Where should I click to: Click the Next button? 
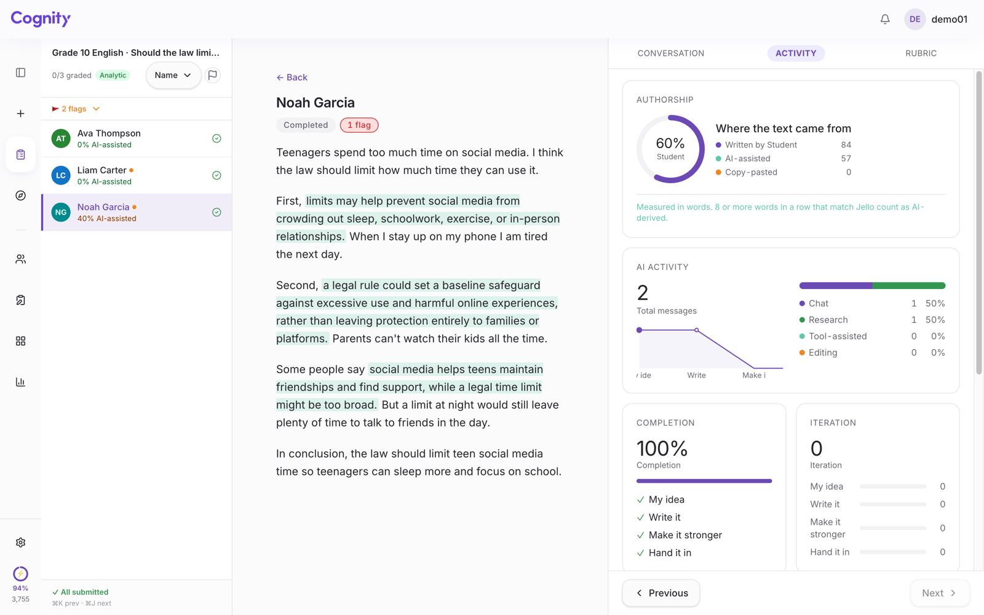click(x=940, y=593)
